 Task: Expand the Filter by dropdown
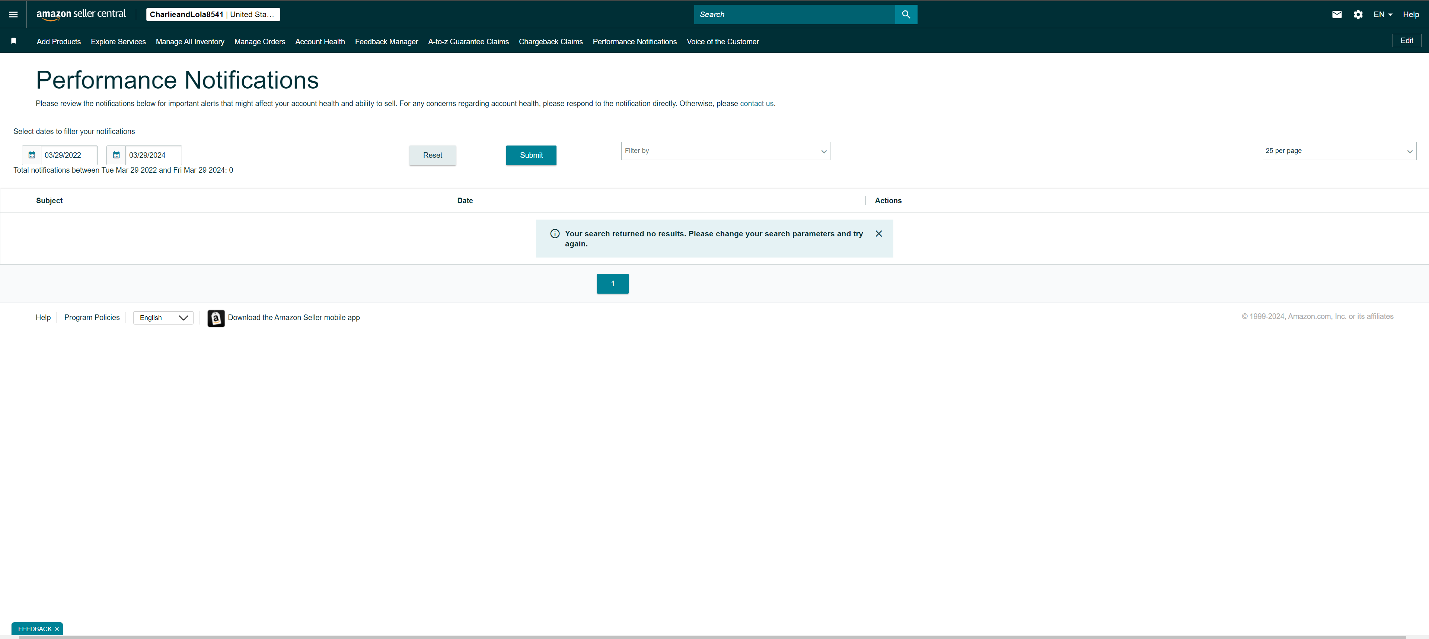coord(725,151)
